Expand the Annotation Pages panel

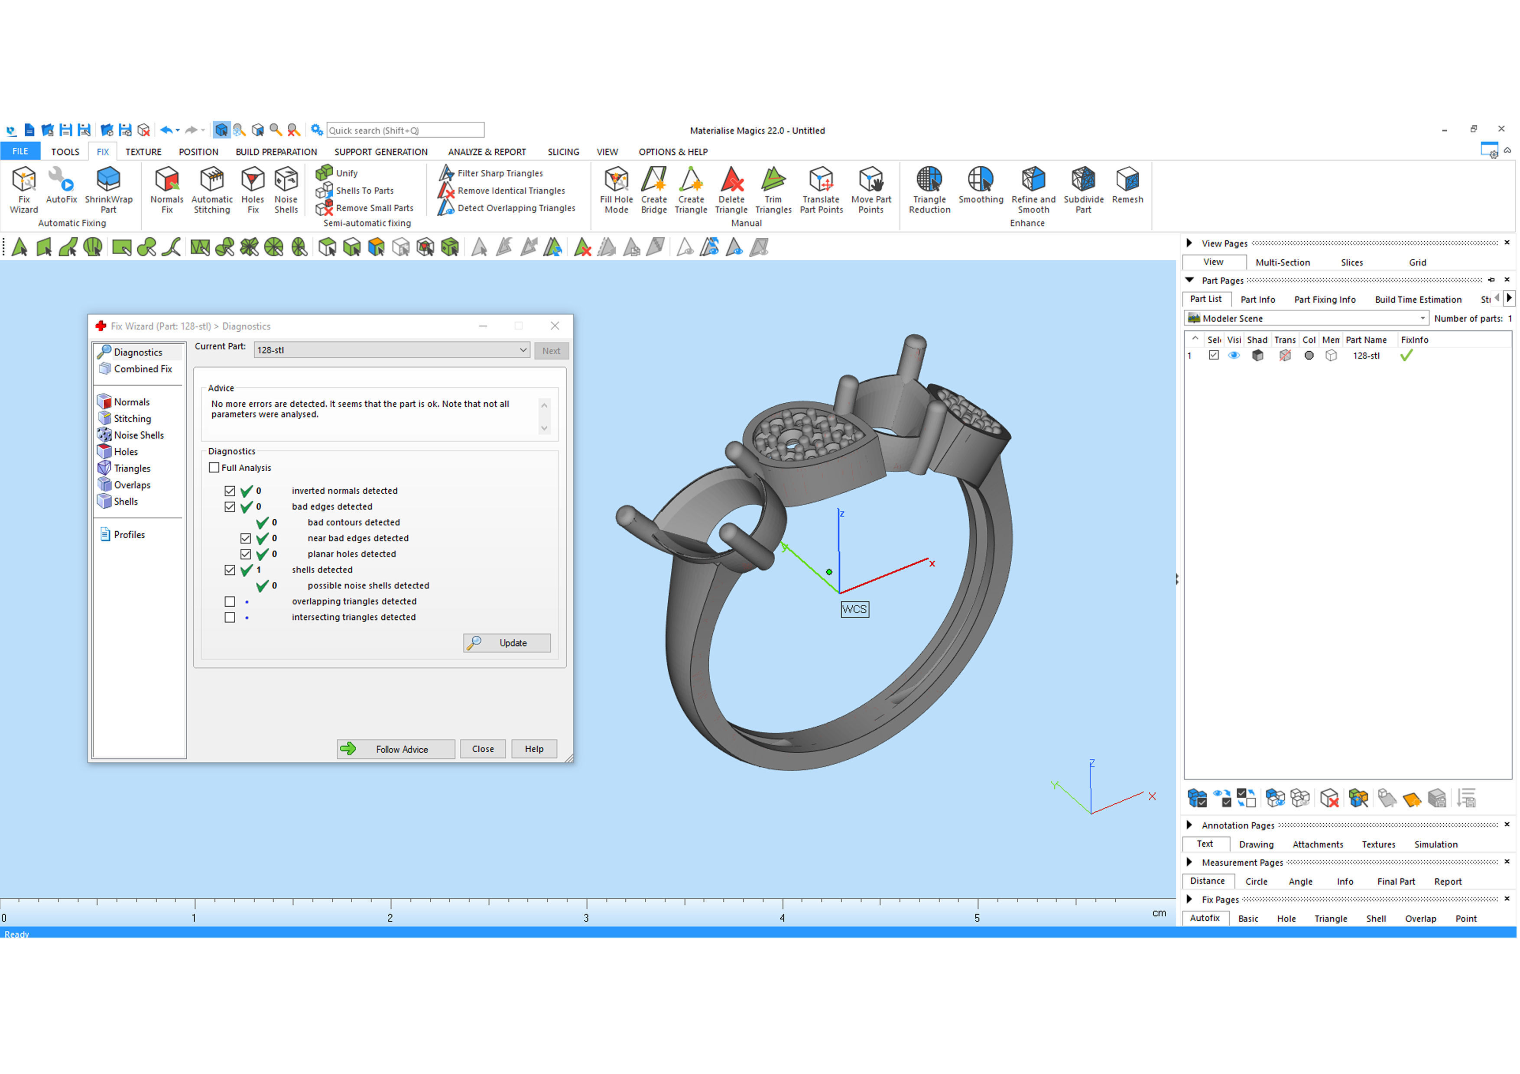pyautogui.click(x=1190, y=826)
